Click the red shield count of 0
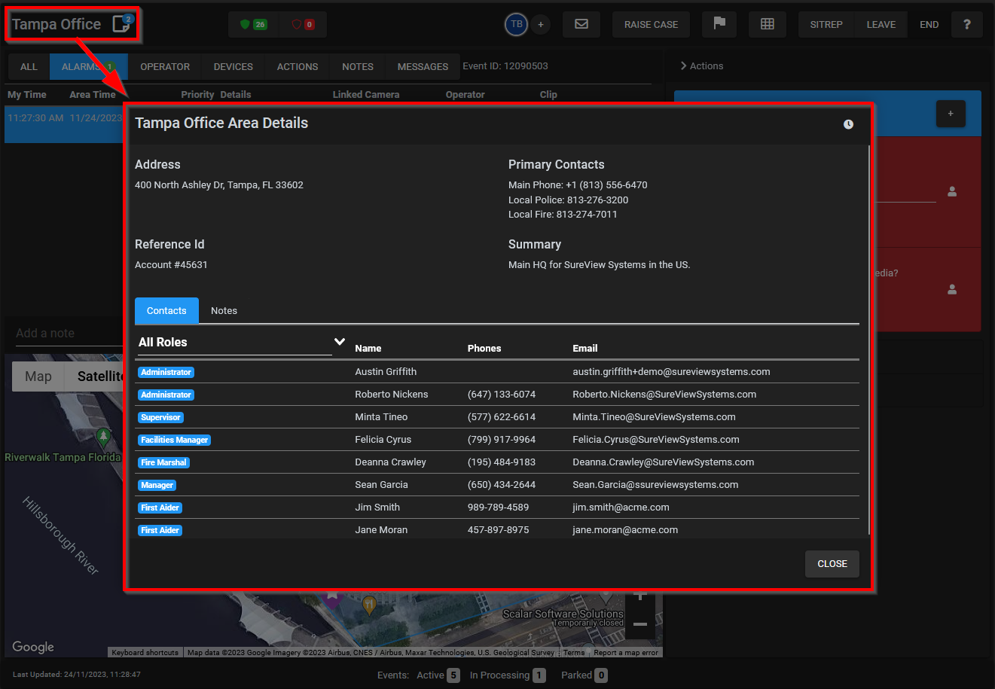 (303, 24)
